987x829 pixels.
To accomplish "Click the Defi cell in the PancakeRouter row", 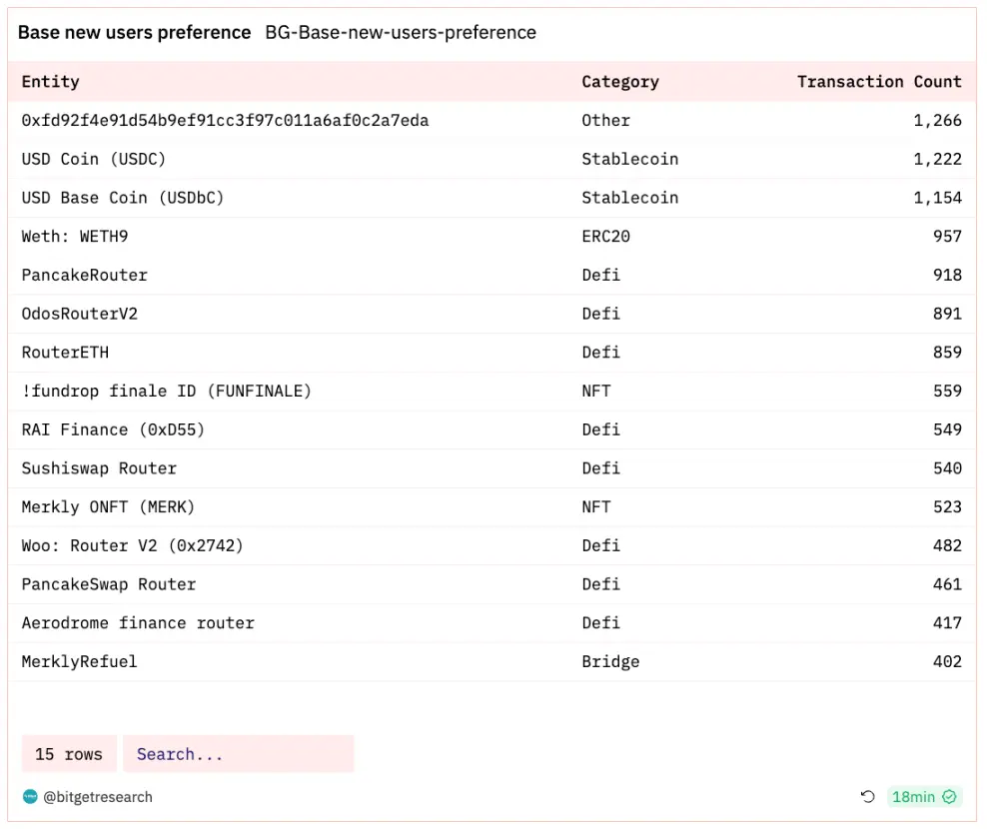I will pyautogui.click(x=601, y=275).
